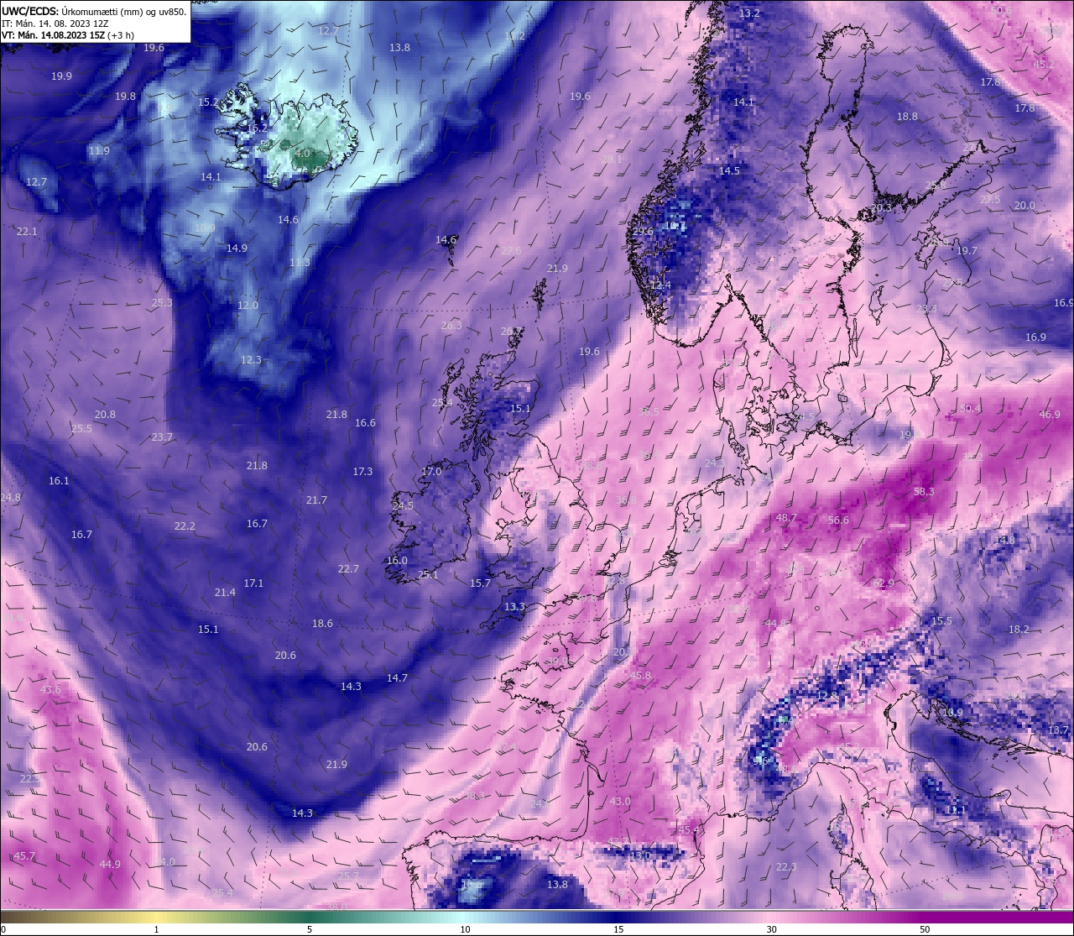Click the map value 15.7

[x=480, y=583]
